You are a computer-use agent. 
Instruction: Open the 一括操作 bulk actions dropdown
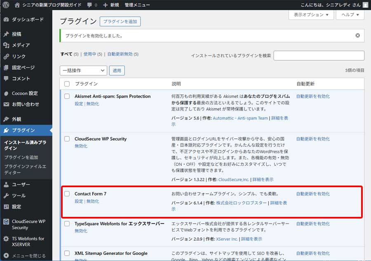pyautogui.click(x=83, y=71)
